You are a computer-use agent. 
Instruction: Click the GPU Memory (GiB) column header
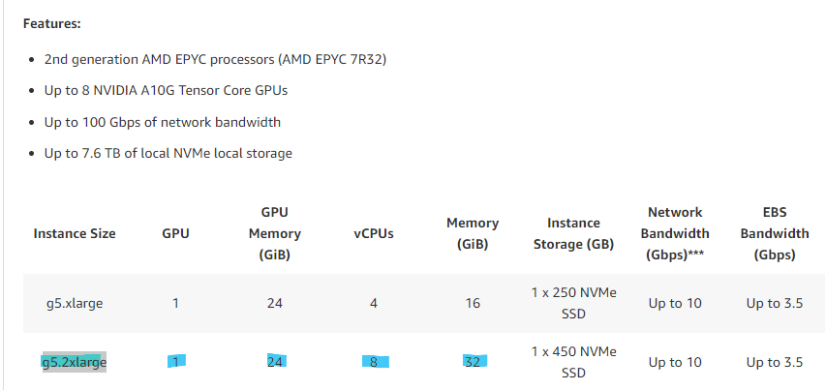coord(274,233)
